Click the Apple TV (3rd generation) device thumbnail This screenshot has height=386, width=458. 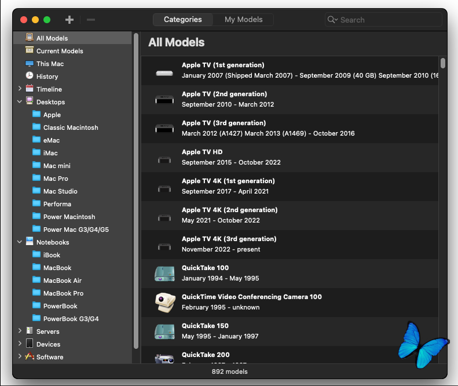tap(164, 129)
